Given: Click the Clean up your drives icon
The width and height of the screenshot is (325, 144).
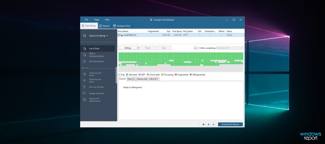Looking at the screenshot, I should pos(84,74).
